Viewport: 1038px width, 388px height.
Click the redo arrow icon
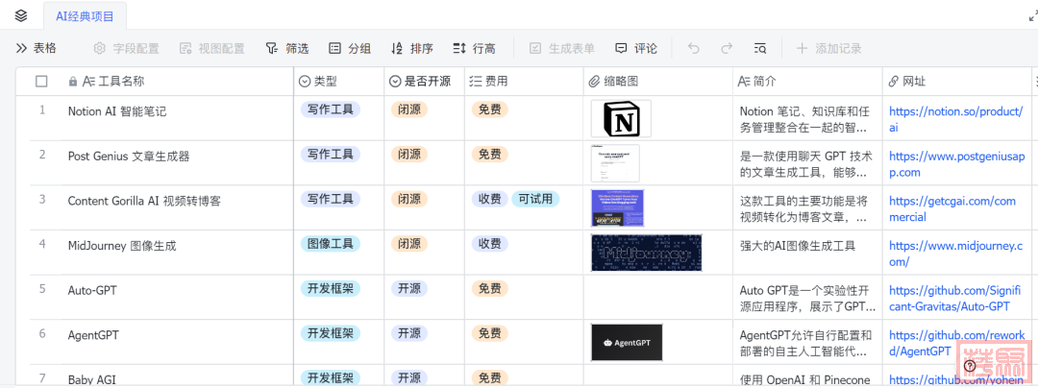tap(727, 48)
